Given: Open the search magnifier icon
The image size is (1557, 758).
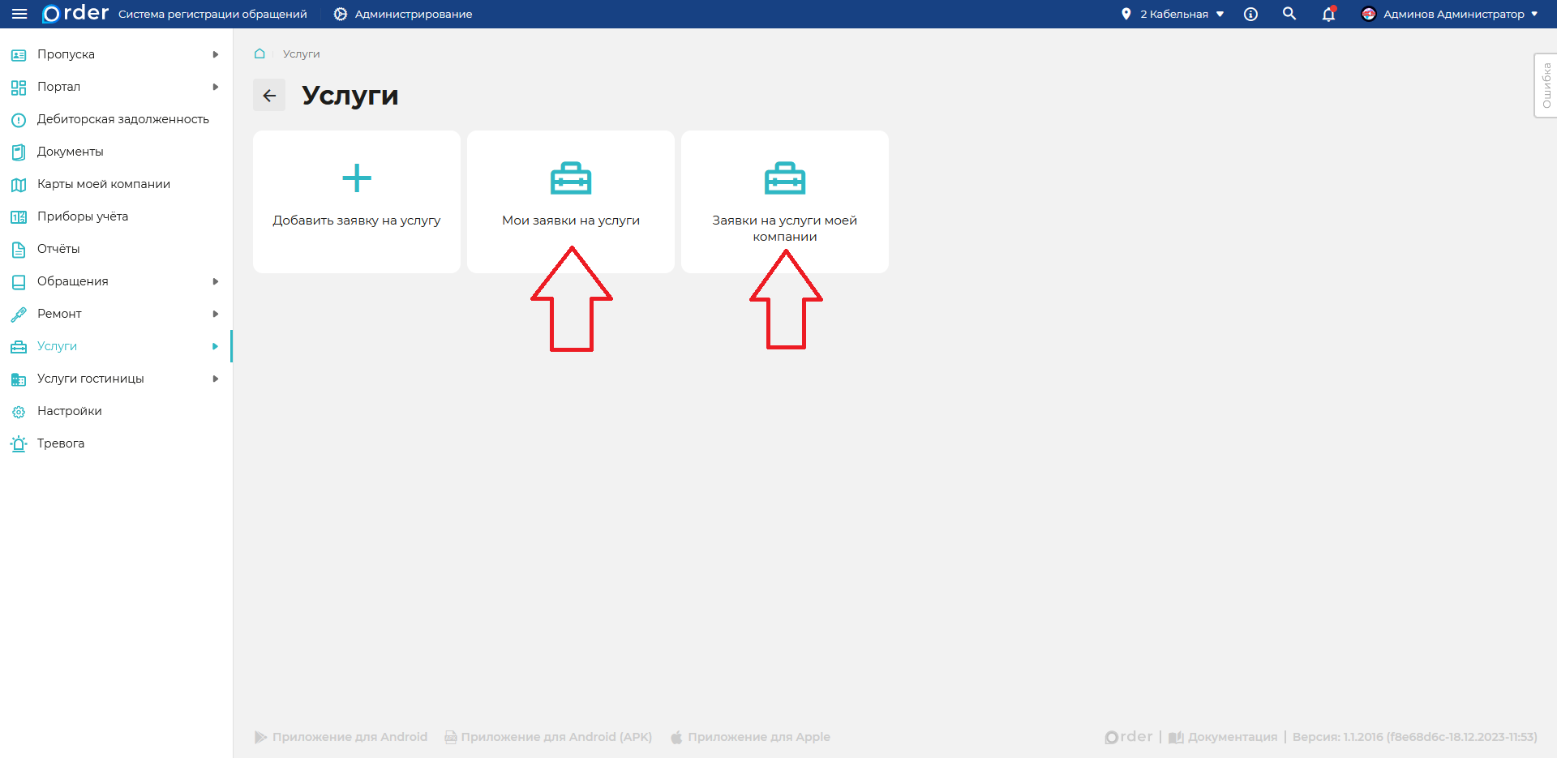Looking at the screenshot, I should [1289, 14].
